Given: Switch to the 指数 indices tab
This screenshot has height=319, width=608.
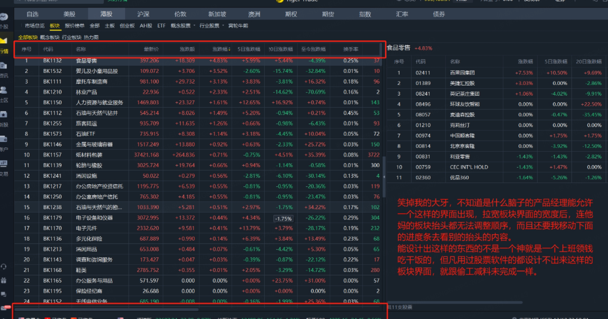Looking at the screenshot, I should (x=365, y=14).
